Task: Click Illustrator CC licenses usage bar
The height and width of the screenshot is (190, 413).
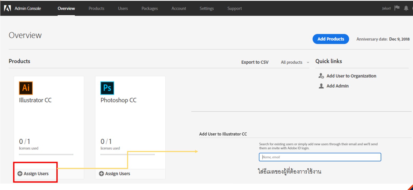Action: 46,154
